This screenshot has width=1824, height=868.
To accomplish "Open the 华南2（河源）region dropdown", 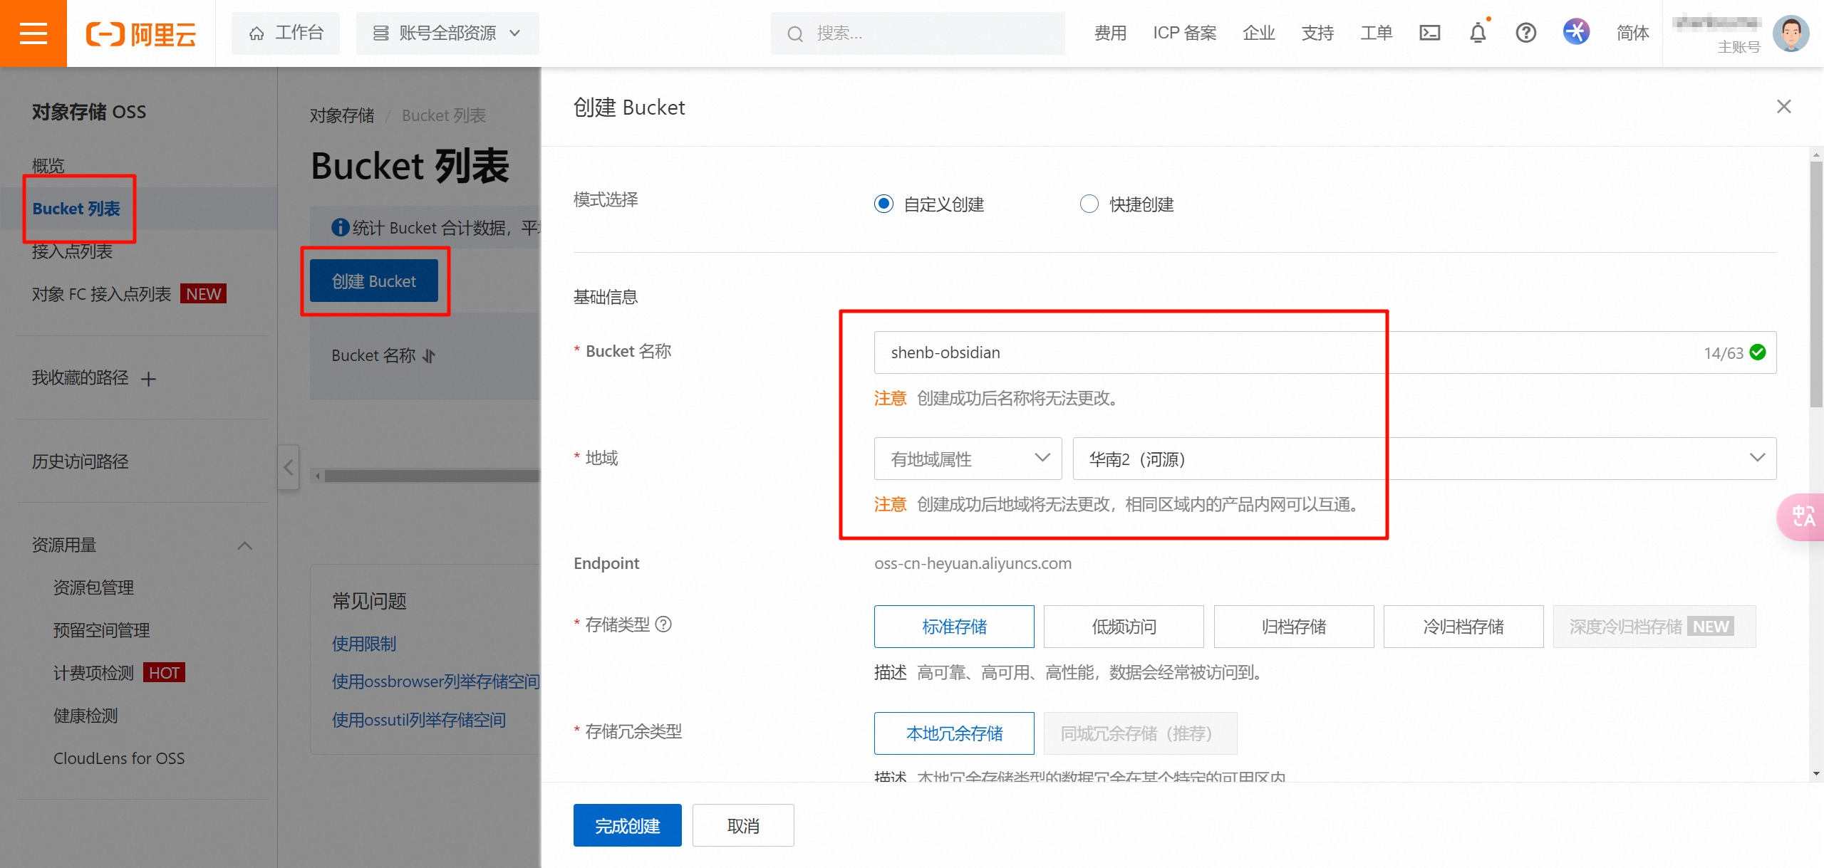I will coord(1424,459).
